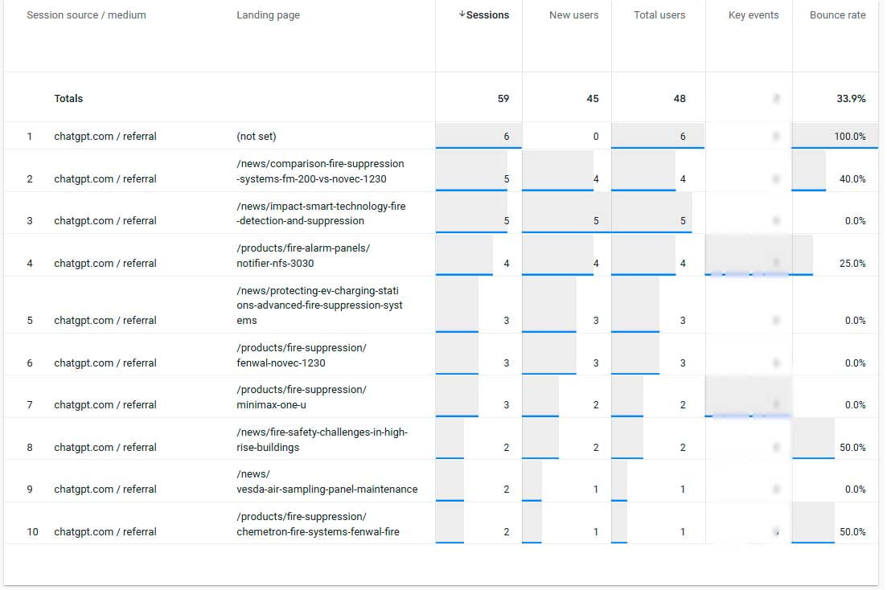Screen dimensions: 887x590
Task: Select the fenwal-novec-1230 landing page
Action: (x=302, y=355)
